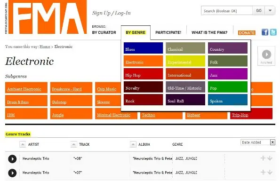Focus the Search (Boolean OK) field
This screenshot has width=280, height=181.
(x=227, y=11)
